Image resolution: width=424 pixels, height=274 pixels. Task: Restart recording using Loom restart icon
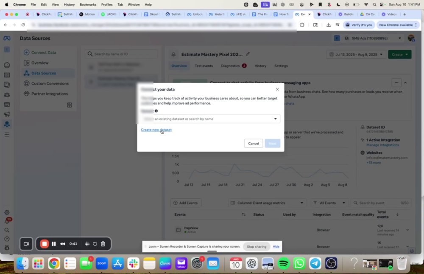click(x=95, y=244)
